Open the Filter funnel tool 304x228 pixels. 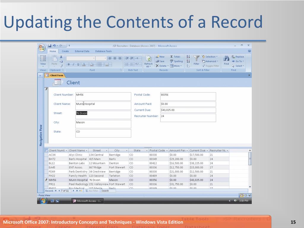point(196,60)
